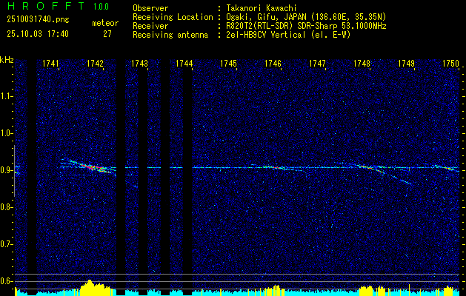Click the 1750 time marker
466x296 pixels.
point(451,63)
